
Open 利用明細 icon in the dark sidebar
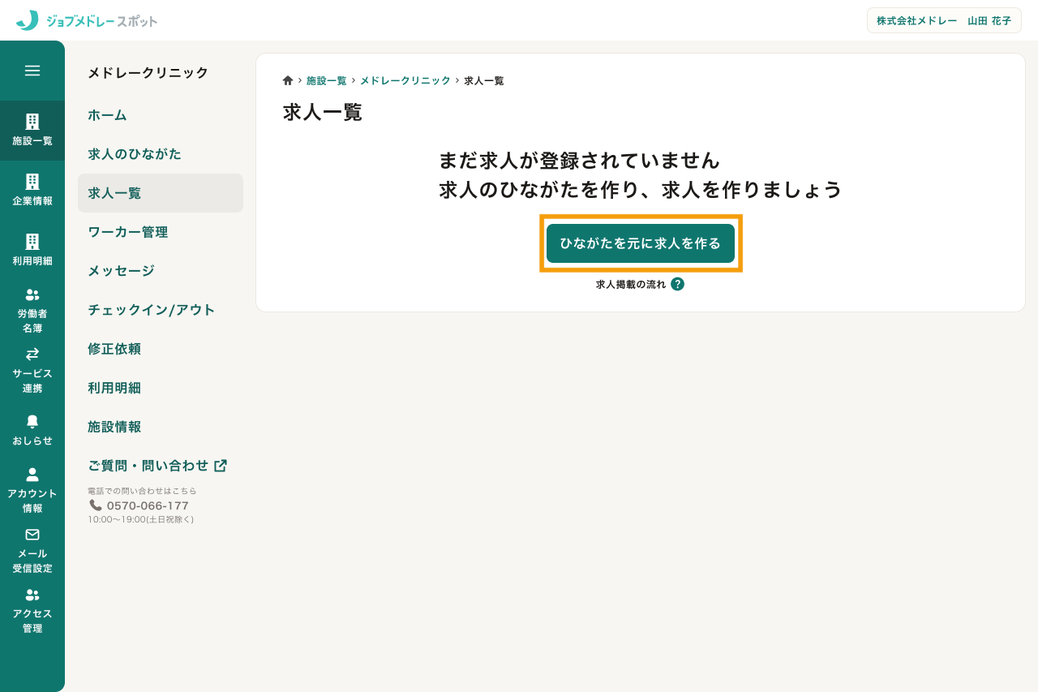click(32, 242)
